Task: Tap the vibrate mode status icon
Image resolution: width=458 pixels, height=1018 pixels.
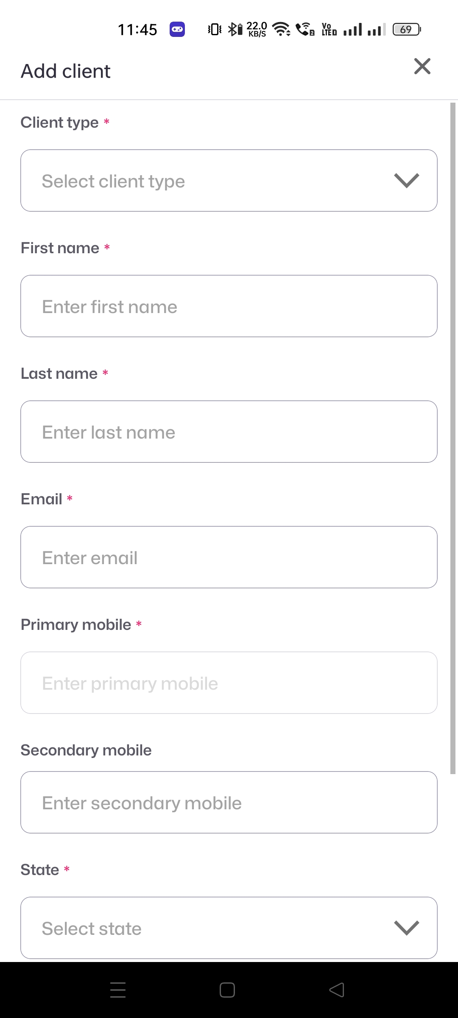Action: point(215,29)
